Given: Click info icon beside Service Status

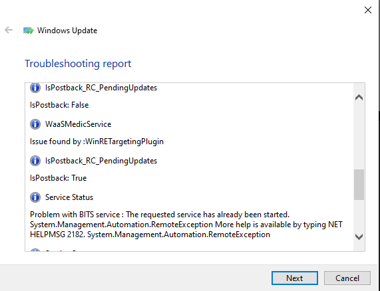Looking at the screenshot, I should 35,197.
